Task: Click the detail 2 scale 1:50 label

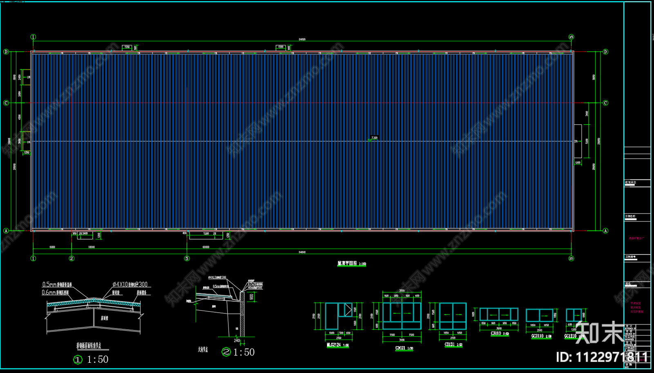Action: pyautogui.click(x=238, y=352)
